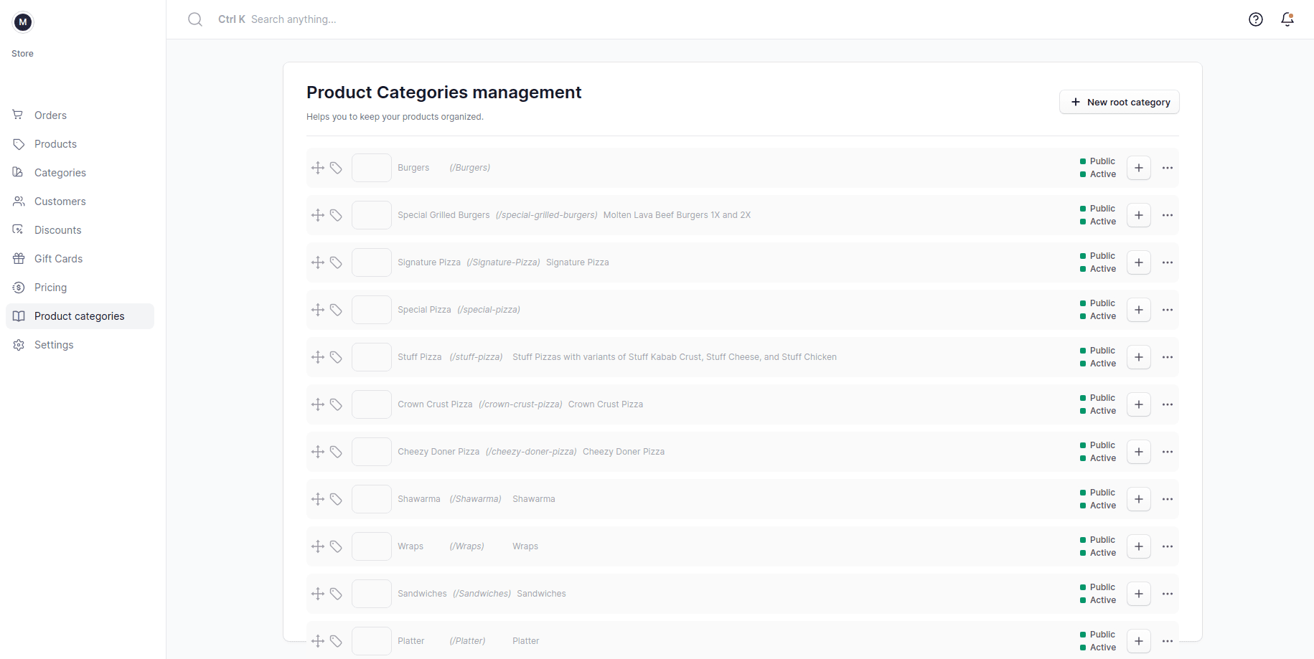Viewport: 1314px width, 659px height.
Task: Click the Sandwiches category name
Action: click(422, 594)
